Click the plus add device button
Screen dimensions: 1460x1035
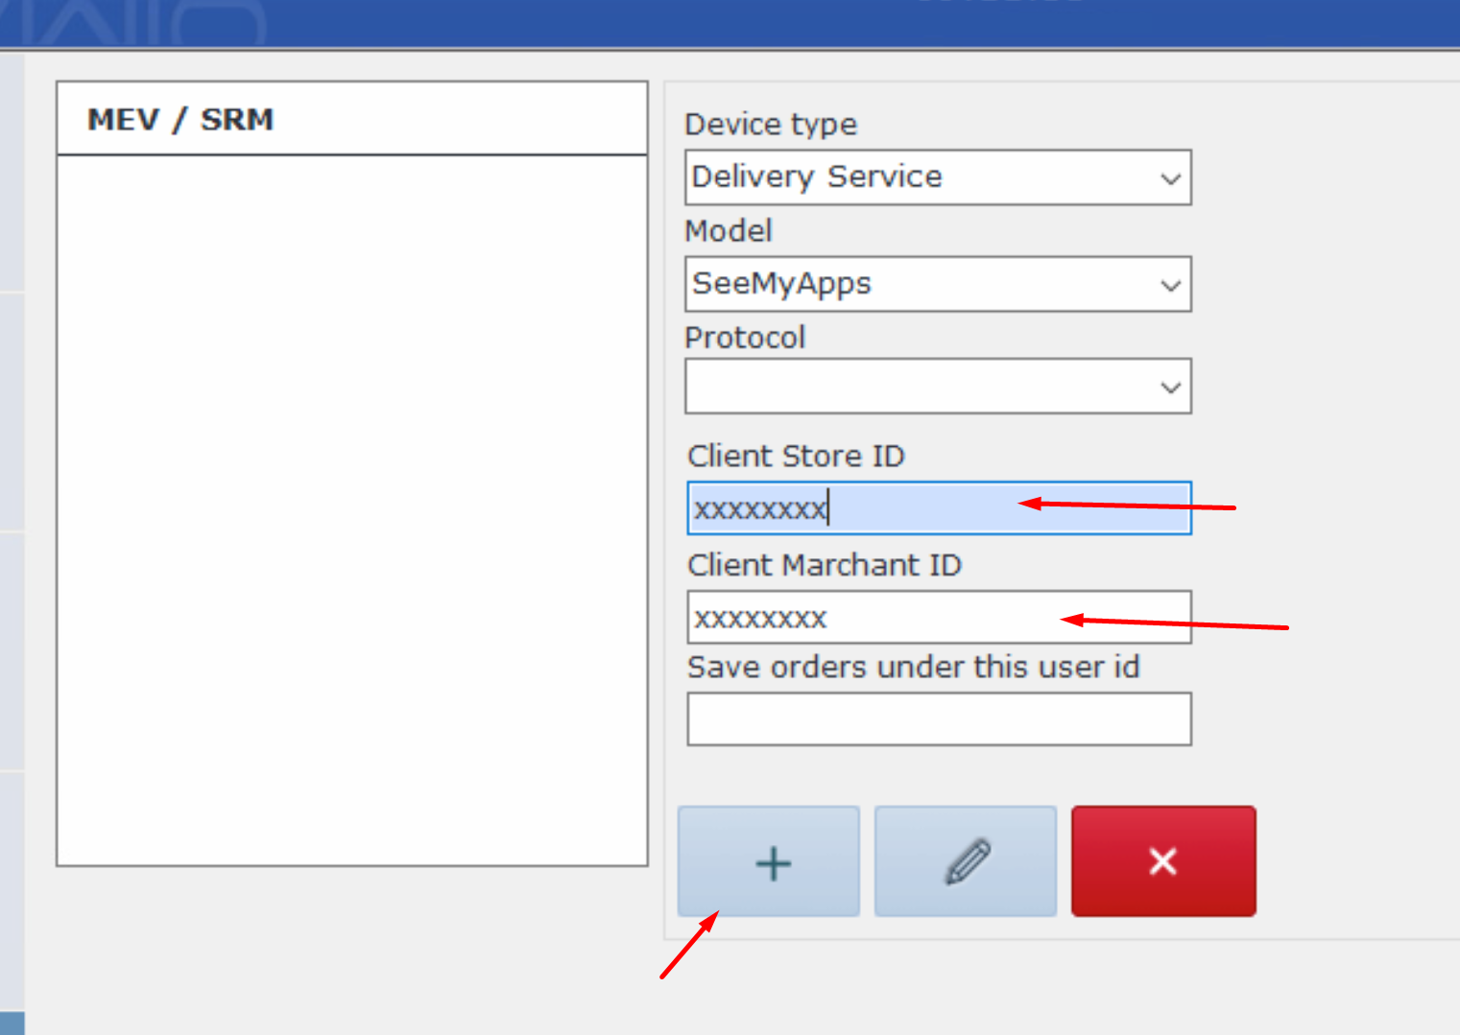769,861
